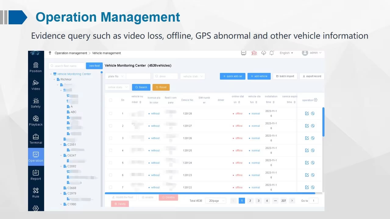
Task: Open the online status filter dropdown
Action: [117, 87]
